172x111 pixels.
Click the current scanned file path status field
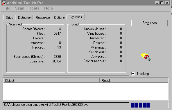click(66, 105)
